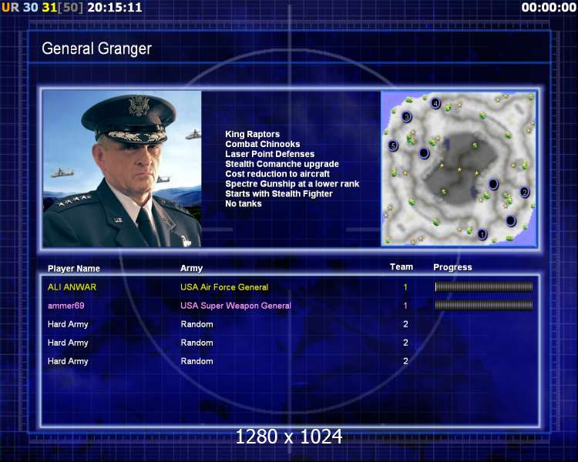Click start position marker 2 on minimap
Screen dimensions: 578x462
(x=524, y=192)
